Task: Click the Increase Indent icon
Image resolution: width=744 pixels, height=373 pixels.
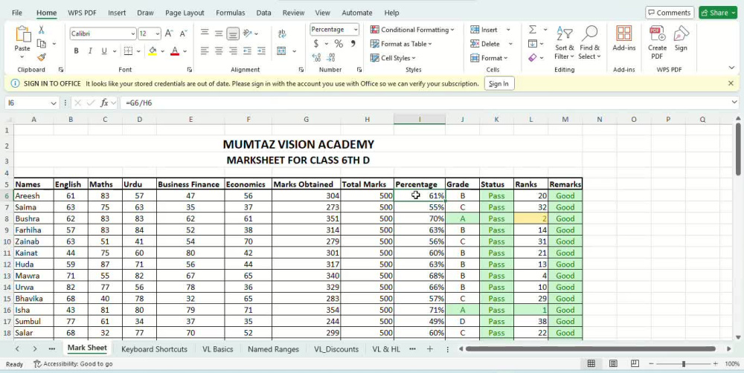Action: tap(261, 51)
